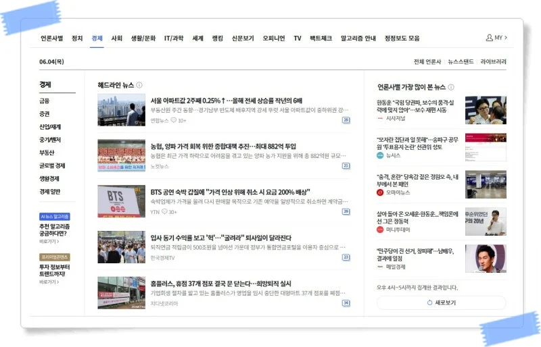Select 금융 in the sidebar
The width and height of the screenshot is (541, 347).
coord(45,101)
